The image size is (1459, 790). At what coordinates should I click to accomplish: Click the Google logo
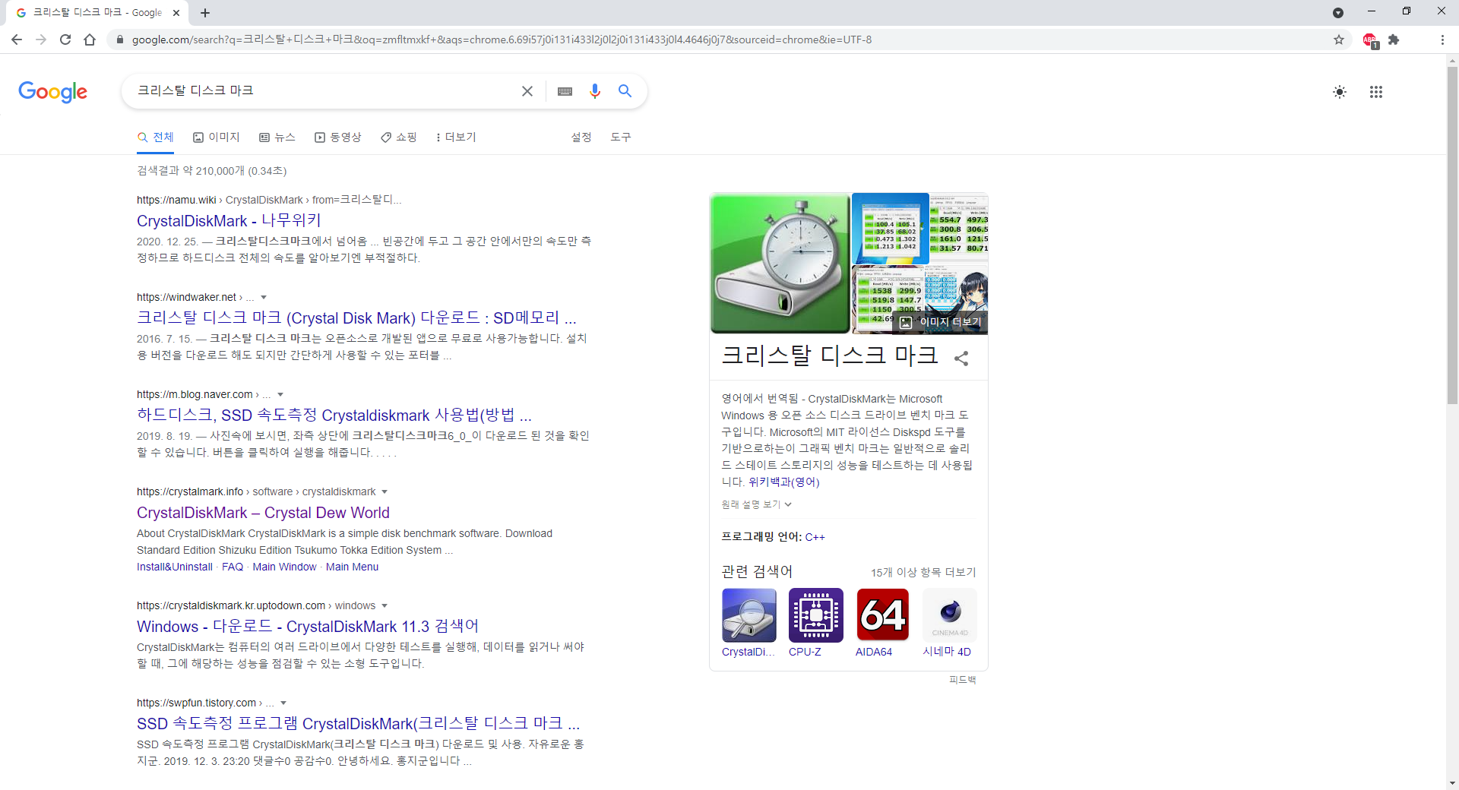(52, 92)
